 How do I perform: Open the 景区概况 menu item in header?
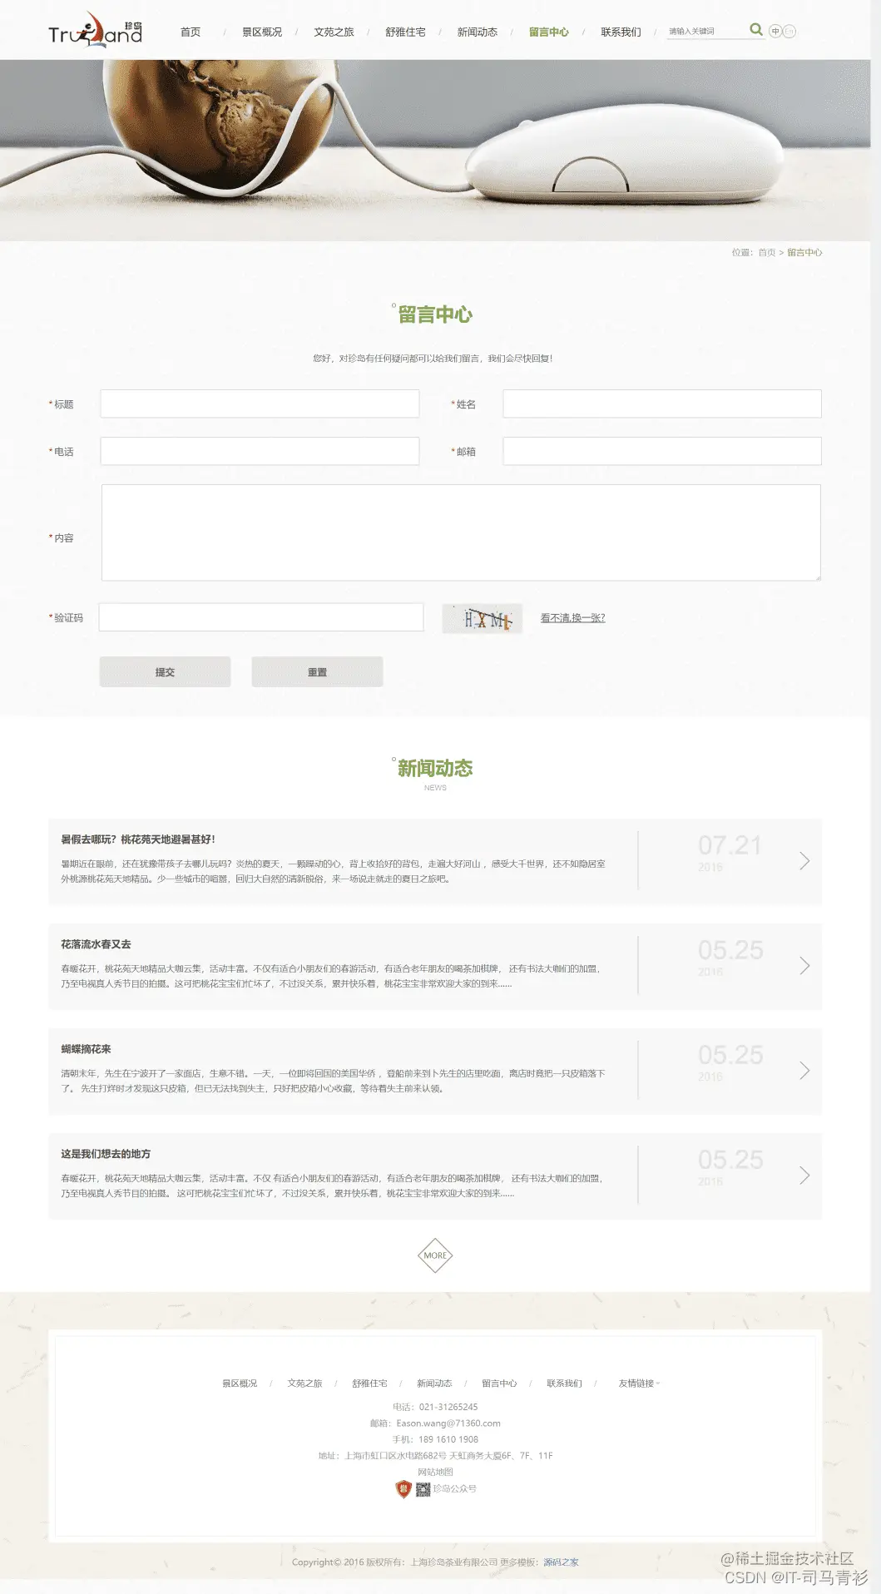click(262, 32)
